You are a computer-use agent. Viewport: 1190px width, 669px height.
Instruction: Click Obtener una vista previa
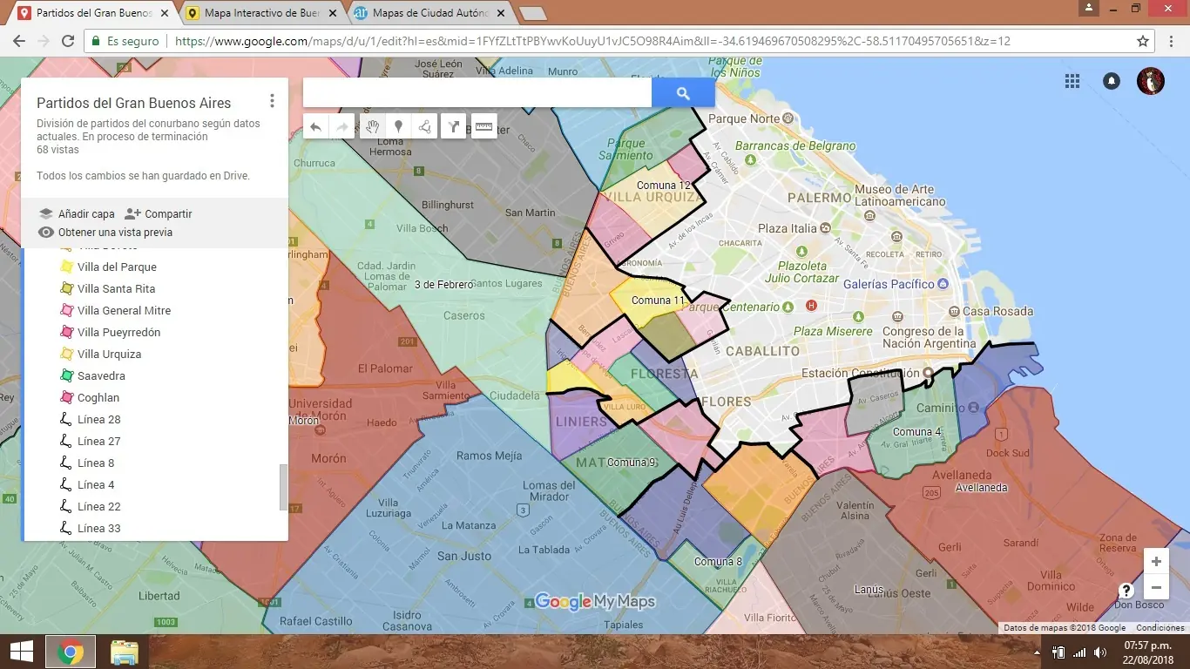[105, 233]
